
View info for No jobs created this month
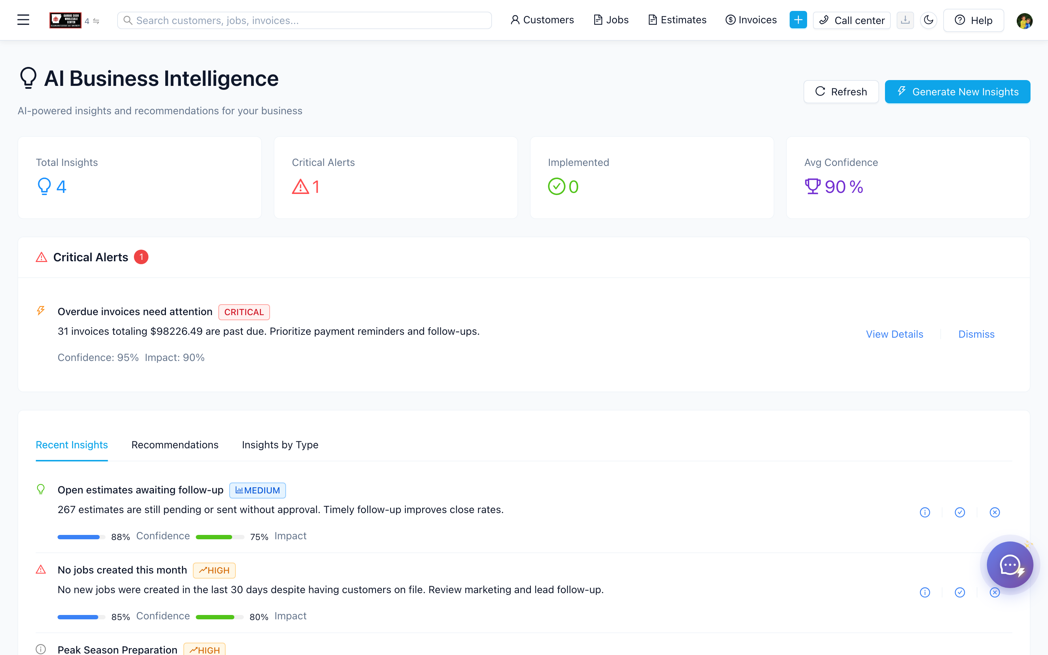pos(925,593)
